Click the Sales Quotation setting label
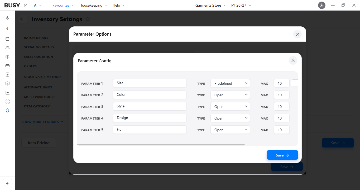Screen dimensions: 360x190 [39, 57]
